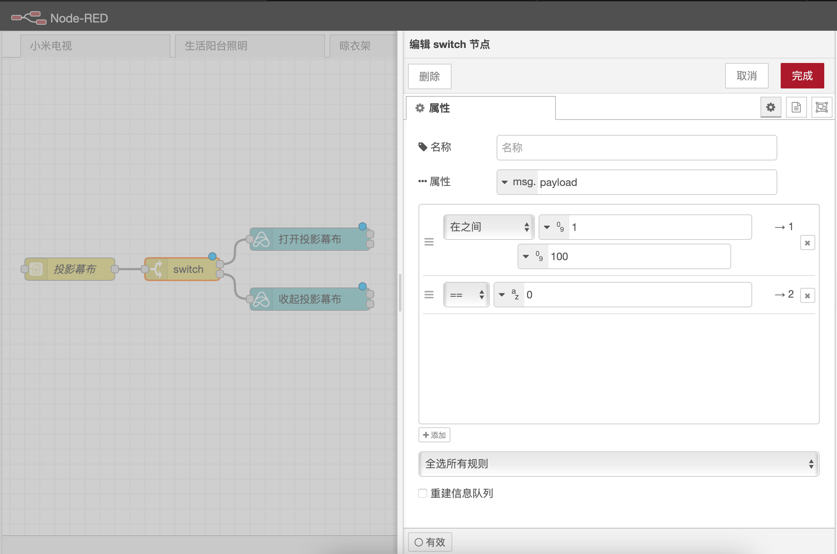
Task: Click the 编辑 switch 节点 panel title
Action: [x=450, y=44]
